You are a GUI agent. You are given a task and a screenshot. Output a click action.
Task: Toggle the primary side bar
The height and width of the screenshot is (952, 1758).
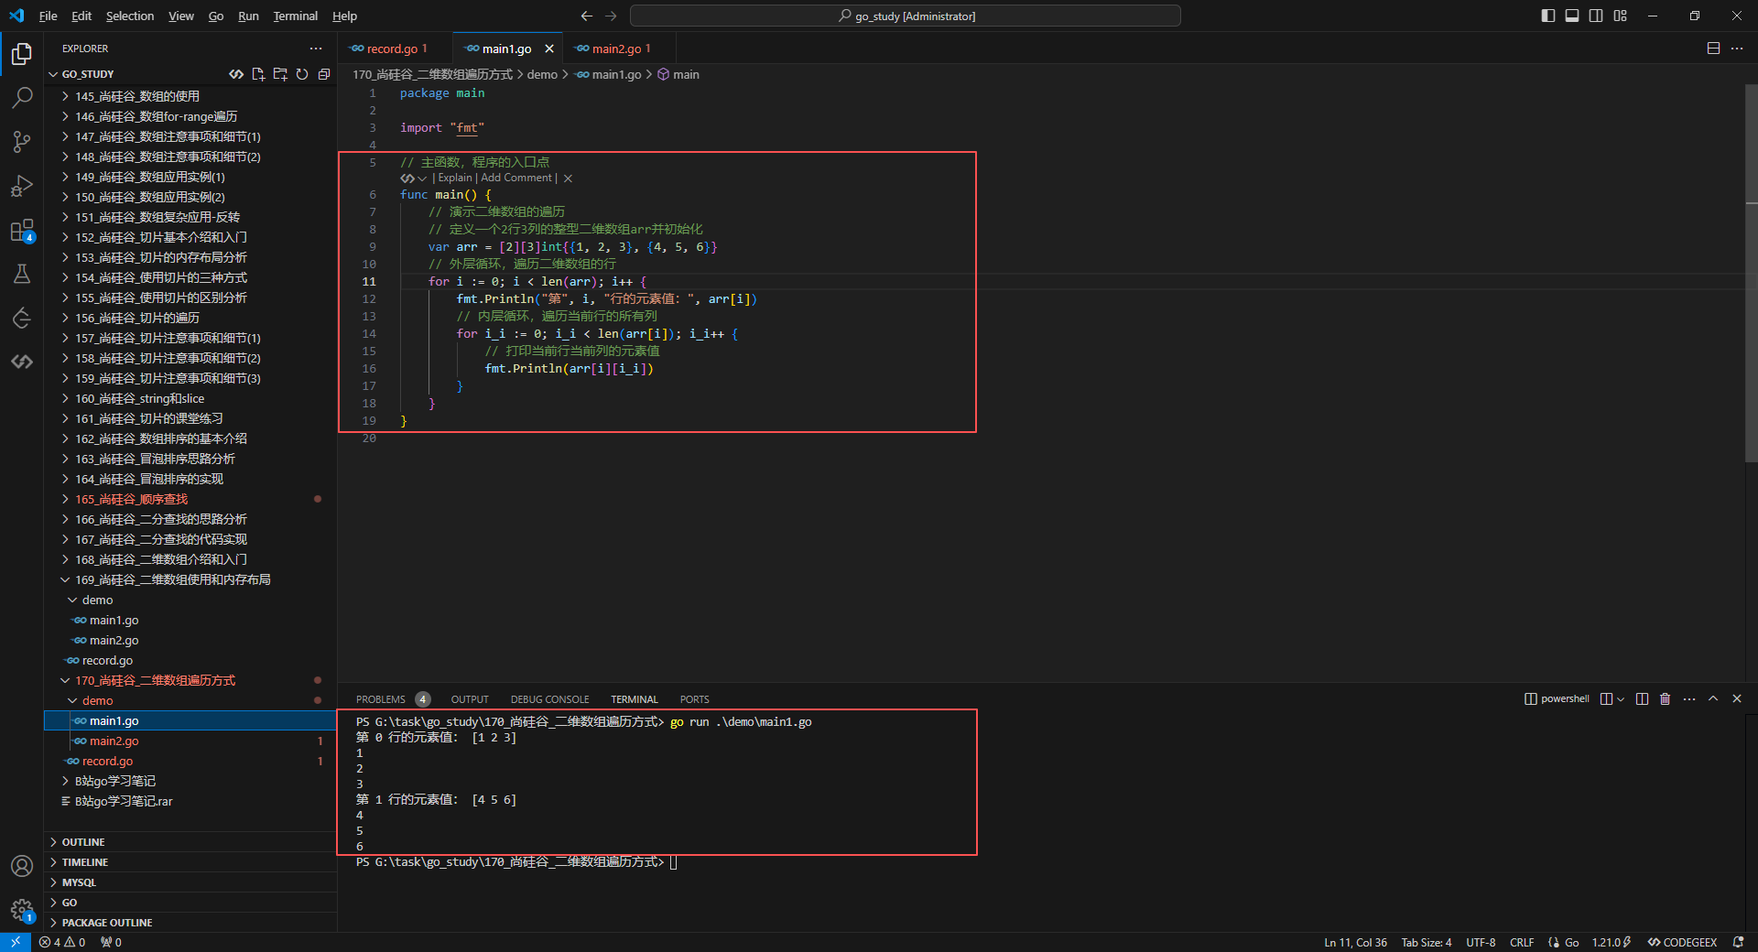pos(1548,16)
